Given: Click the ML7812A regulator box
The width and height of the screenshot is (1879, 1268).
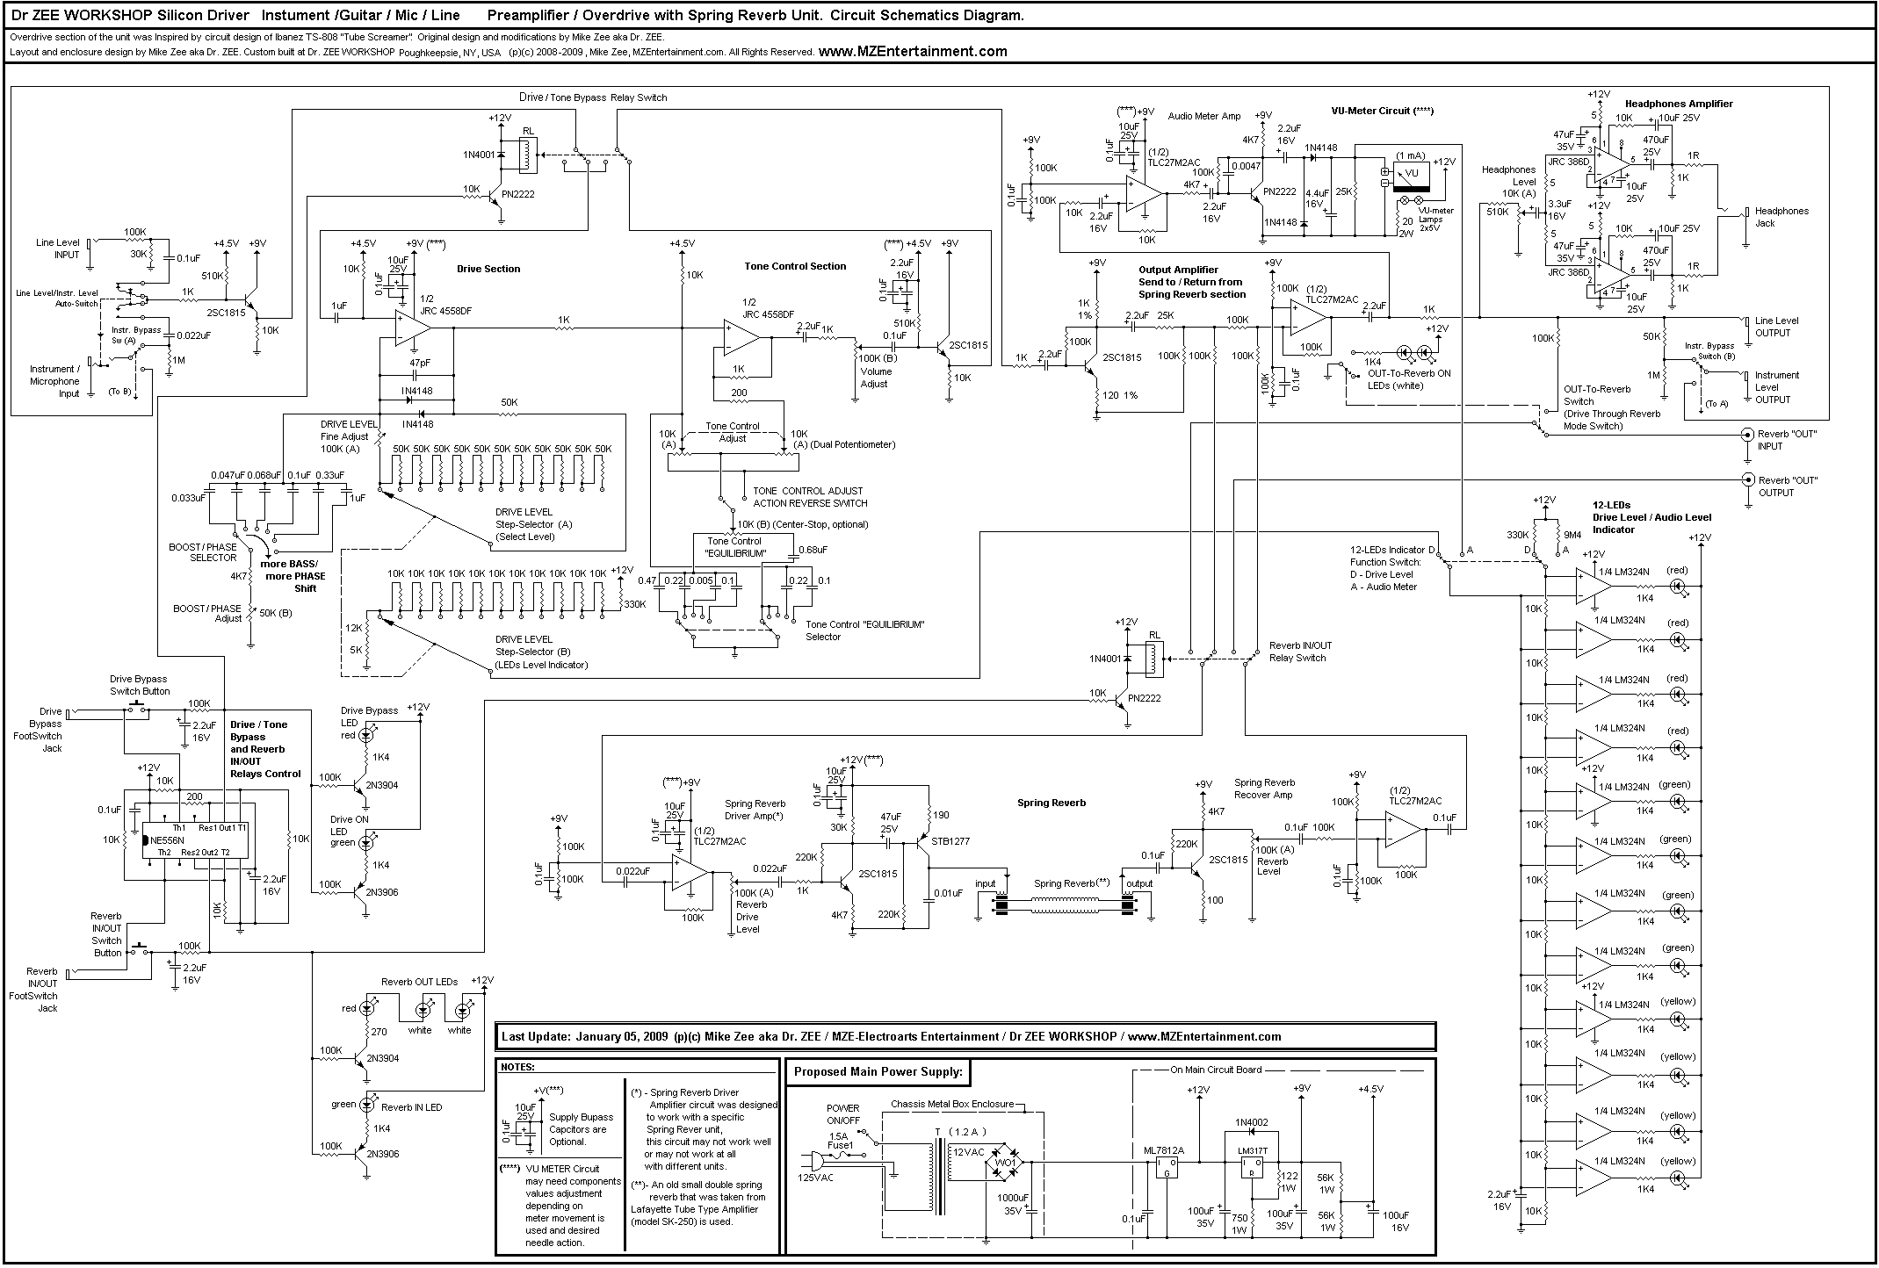Looking at the screenshot, I should (1167, 1168).
